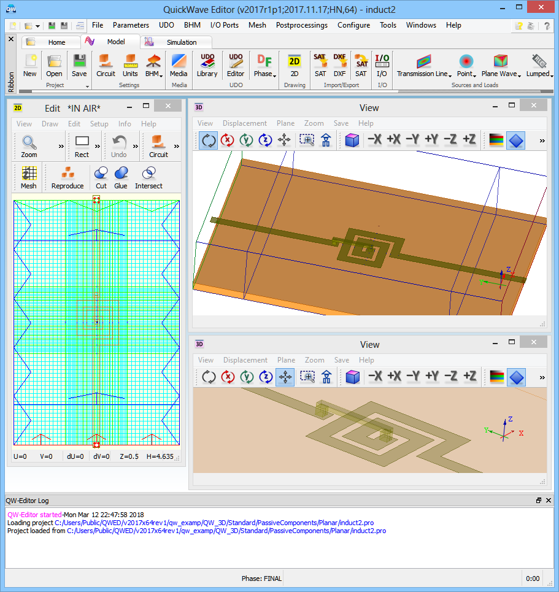Open the Units settings
This screenshot has width=559, height=592.
130,65
